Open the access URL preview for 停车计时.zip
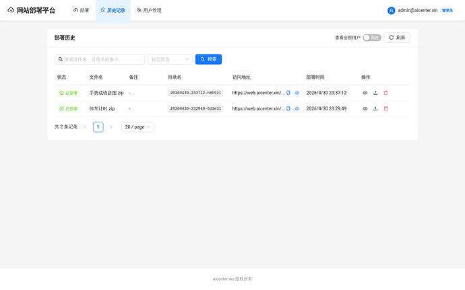The image size is (465, 290). pyautogui.click(x=297, y=109)
